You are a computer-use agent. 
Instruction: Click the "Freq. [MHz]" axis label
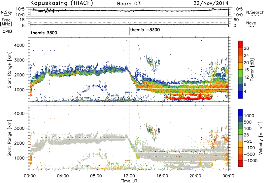tap(6, 22)
